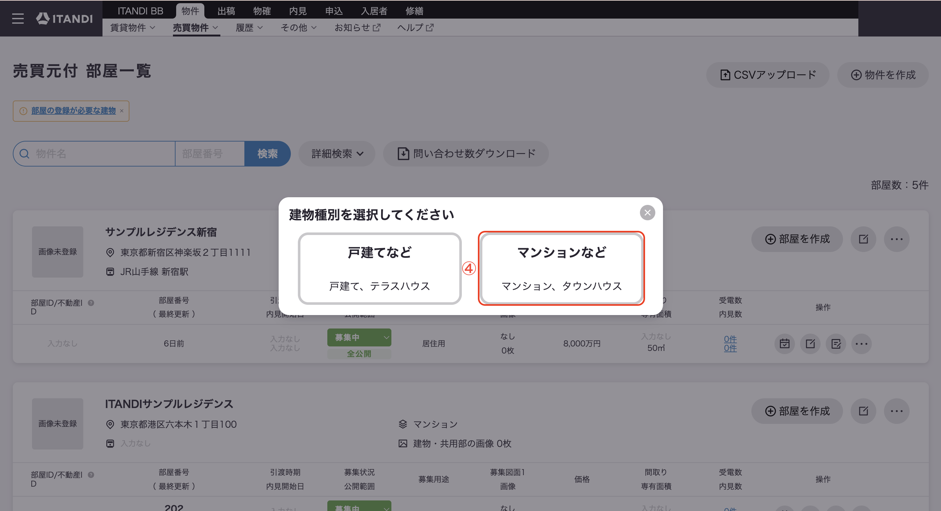Click ITANDIサンプルレジデンス image placeholder
Image resolution: width=941 pixels, height=511 pixels.
(57, 424)
